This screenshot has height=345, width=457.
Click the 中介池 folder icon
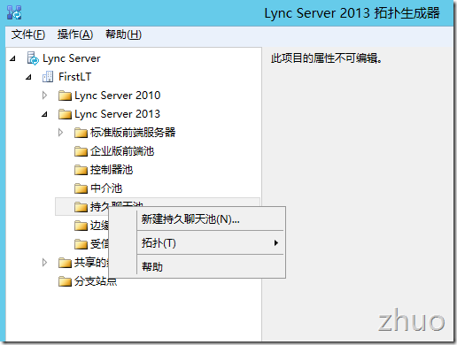pyautogui.click(x=81, y=188)
